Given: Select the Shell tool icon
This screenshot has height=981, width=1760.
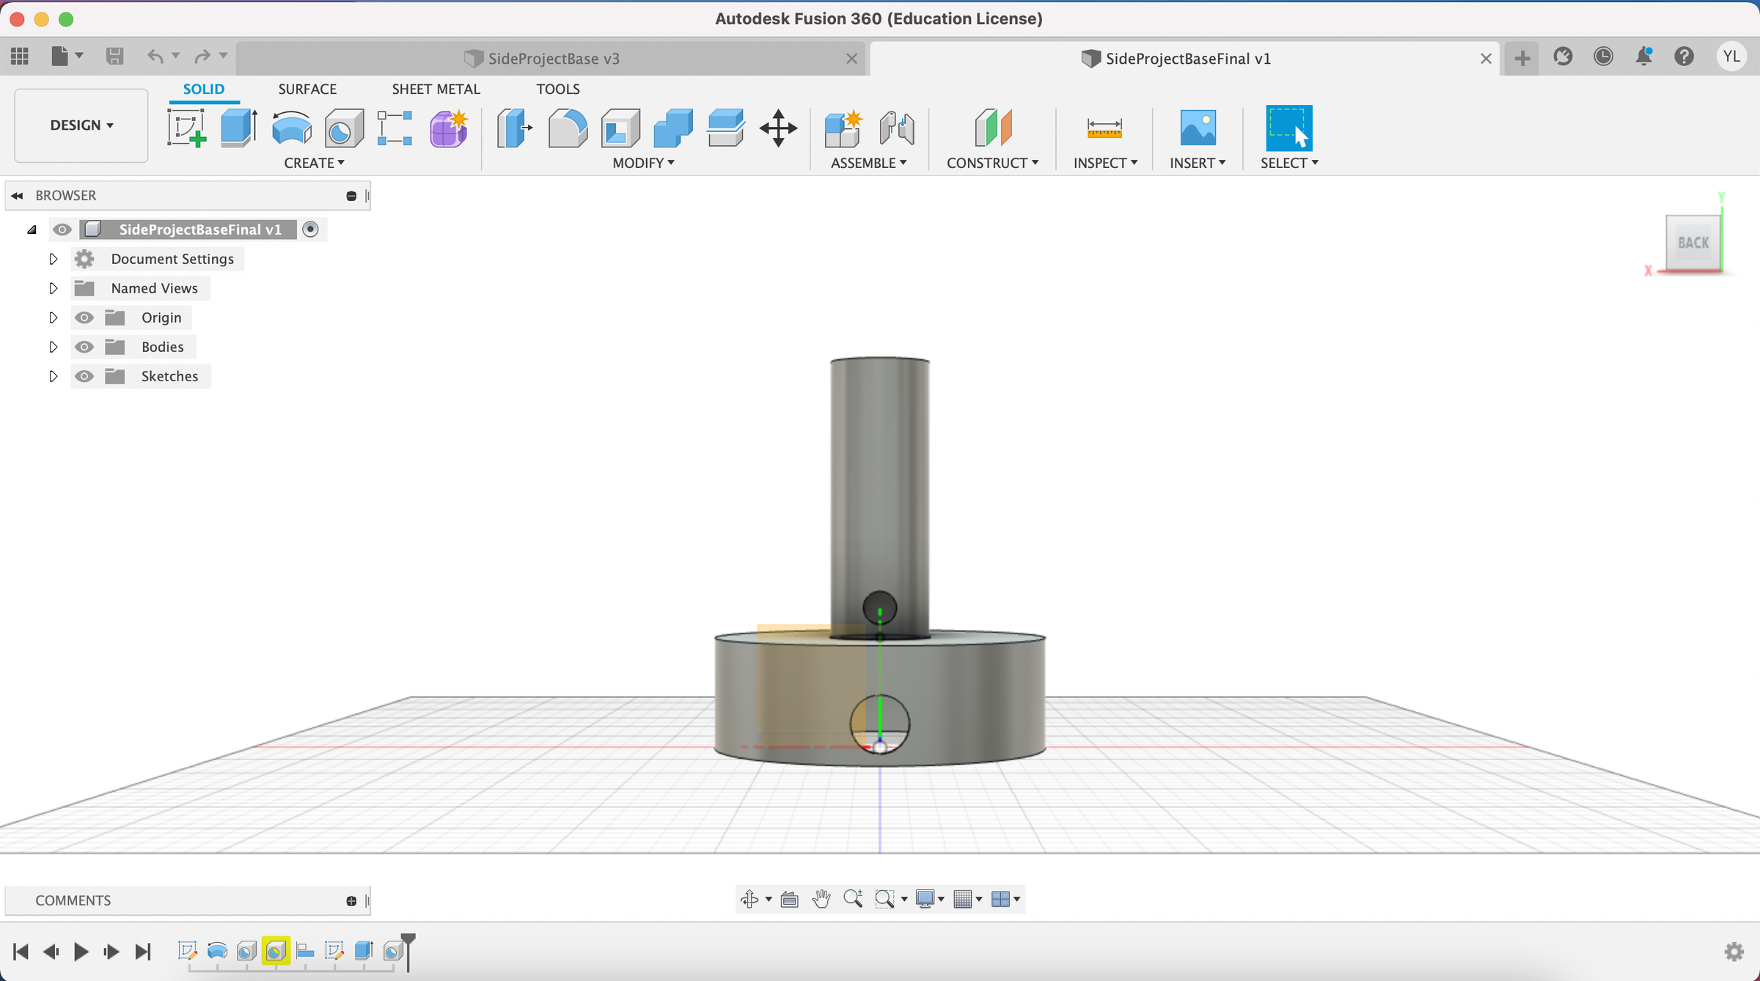Looking at the screenshot, I should 620,128.
